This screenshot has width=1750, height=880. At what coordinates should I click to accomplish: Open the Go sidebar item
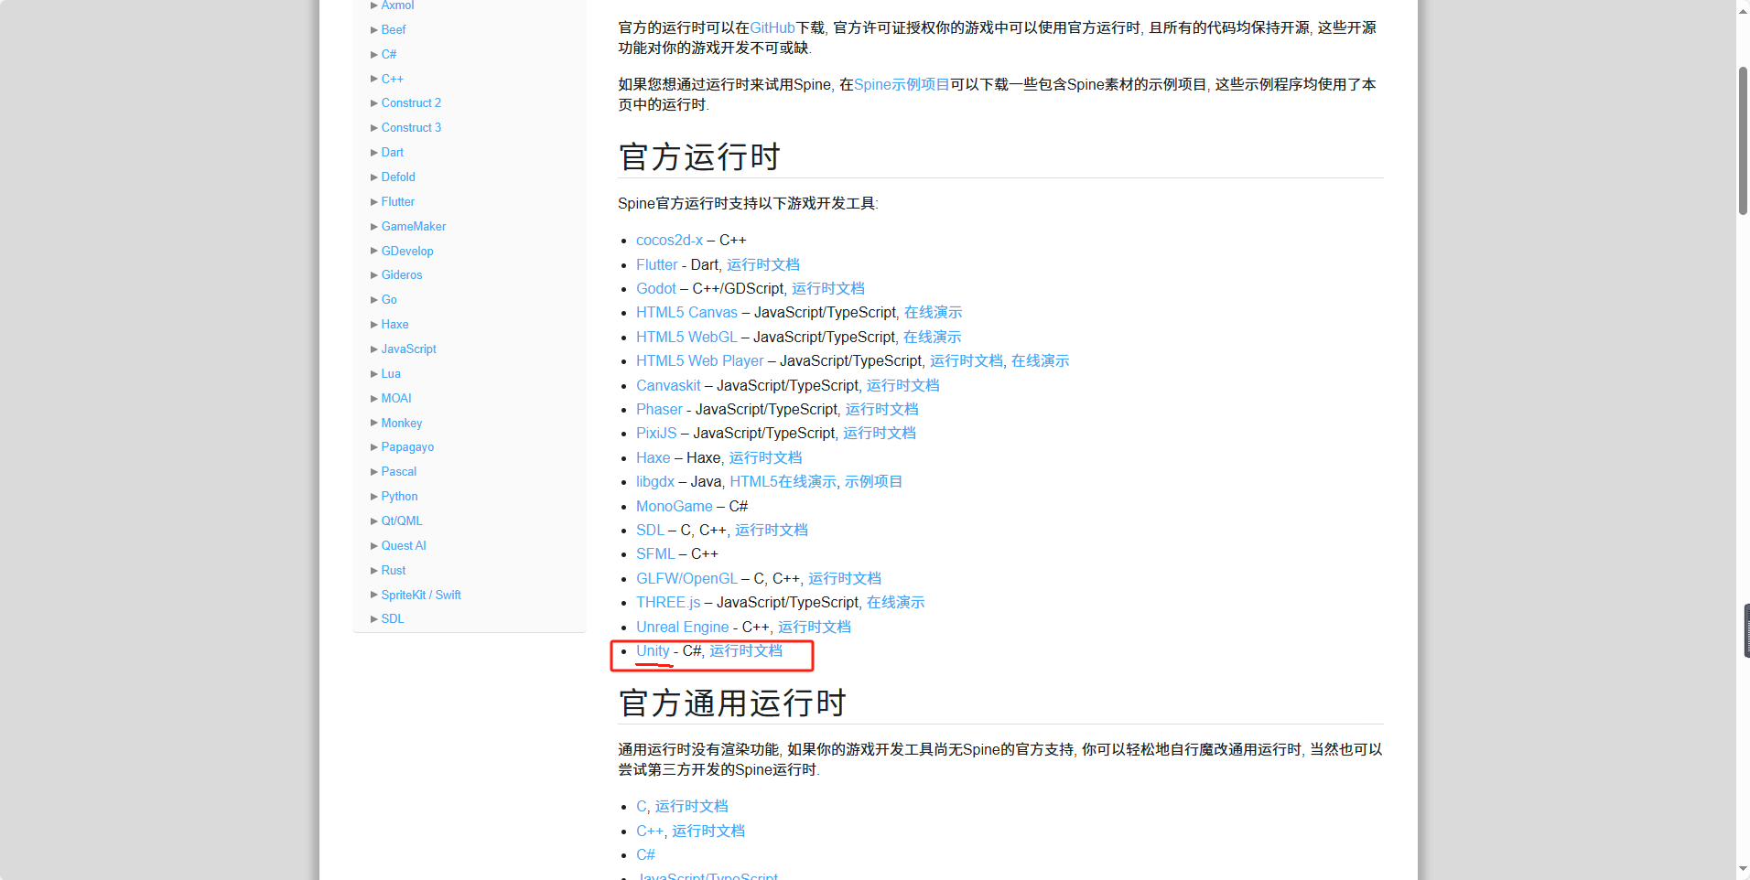(389, 299)
